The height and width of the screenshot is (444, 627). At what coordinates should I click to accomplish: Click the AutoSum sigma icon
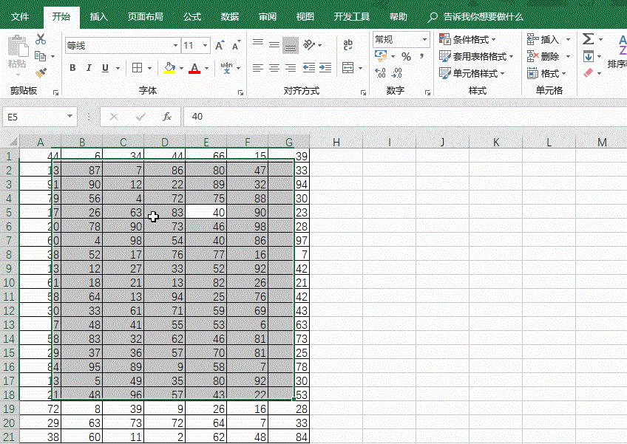point(588,38)
